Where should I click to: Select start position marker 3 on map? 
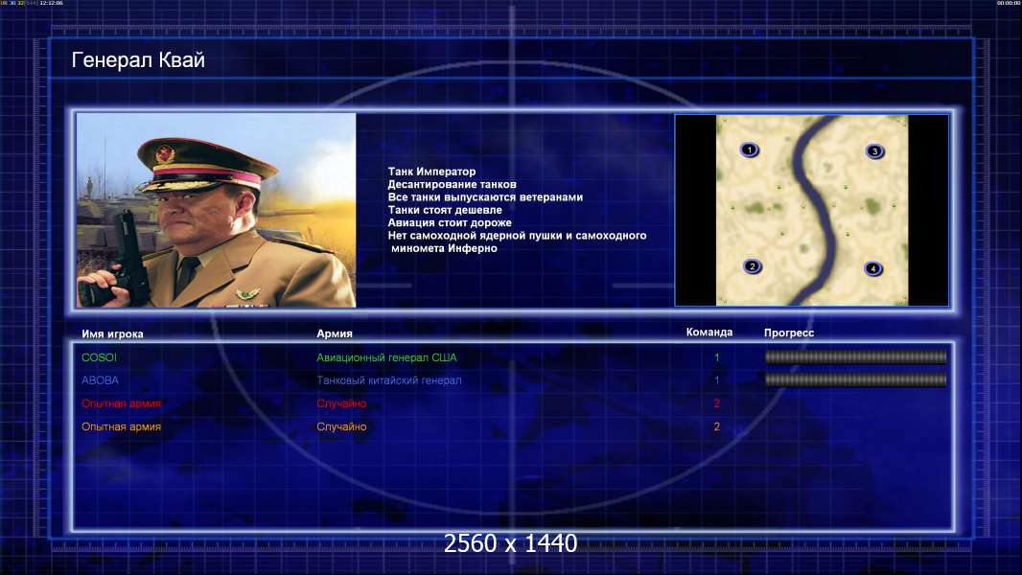[874, 151]
